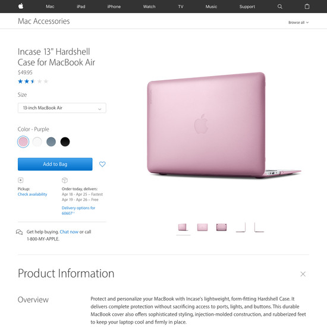Image resolution: width=327 pixels, height=327 pixels.
Task: Click the Check availability link
Action: coord(32,194)
